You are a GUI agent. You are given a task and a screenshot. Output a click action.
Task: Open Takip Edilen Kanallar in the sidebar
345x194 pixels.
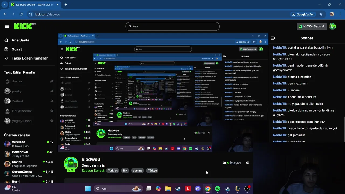pos(30,58)
